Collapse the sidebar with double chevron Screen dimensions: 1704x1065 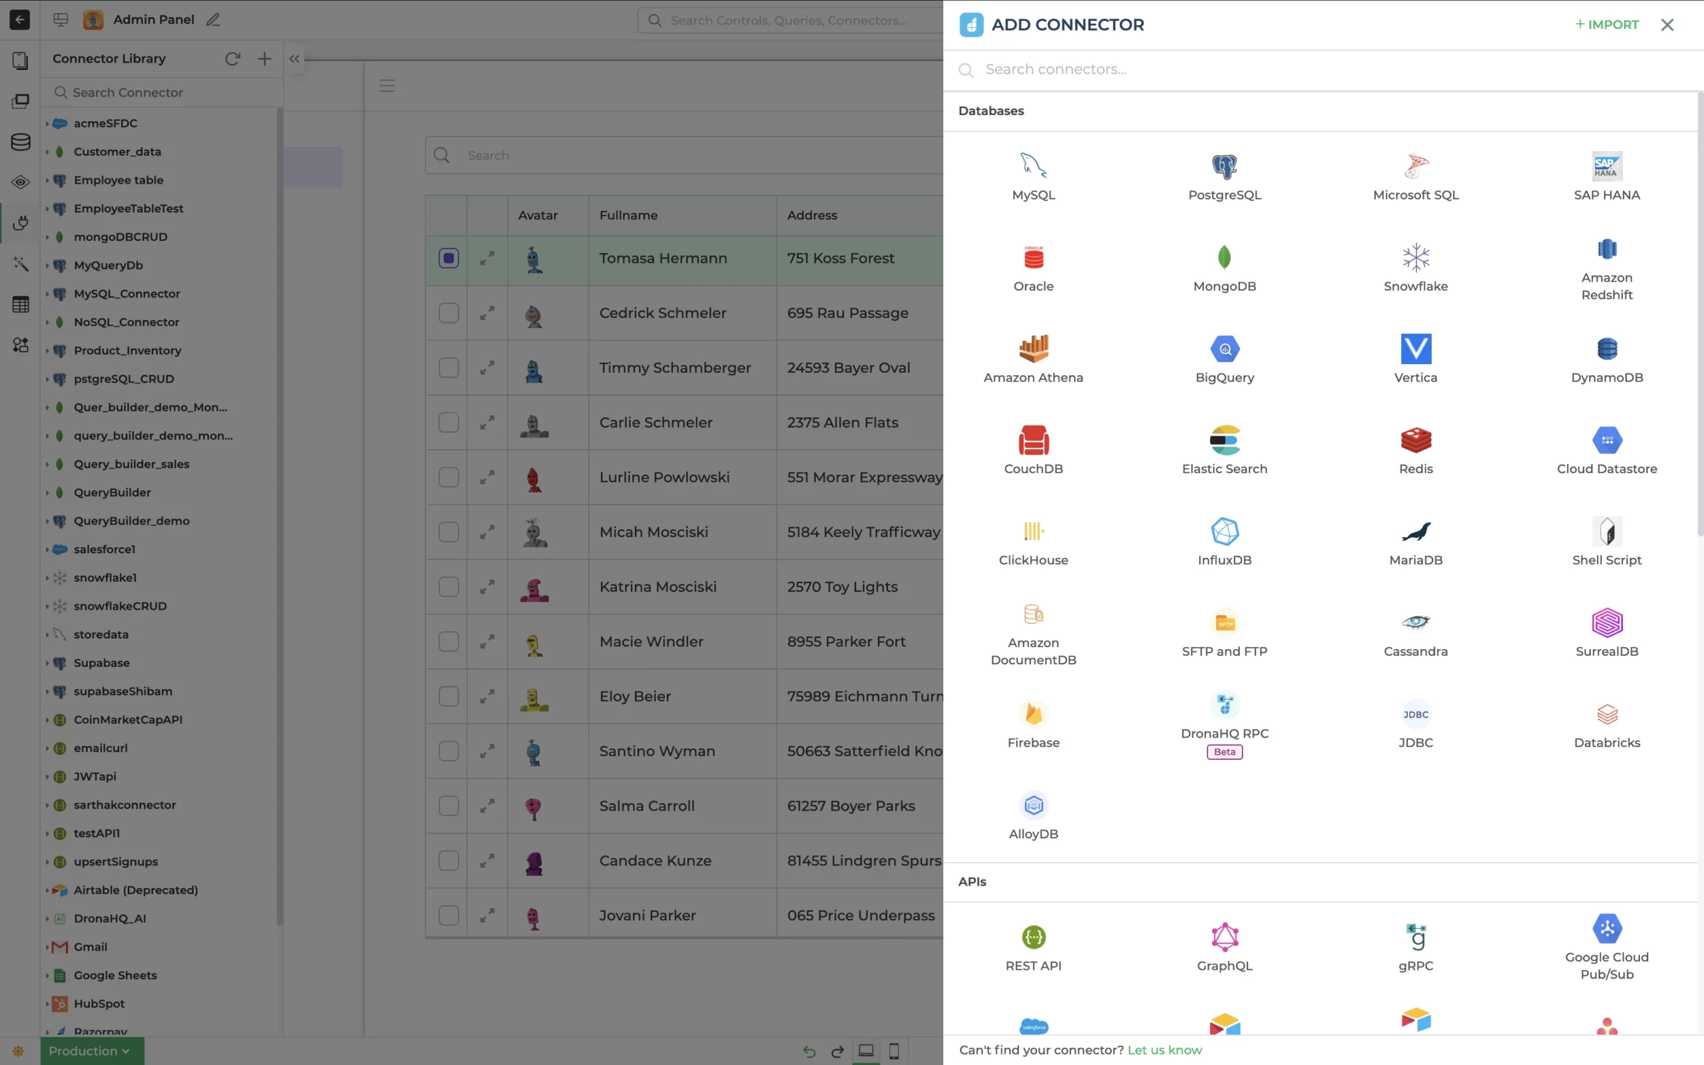click(294, 59)
